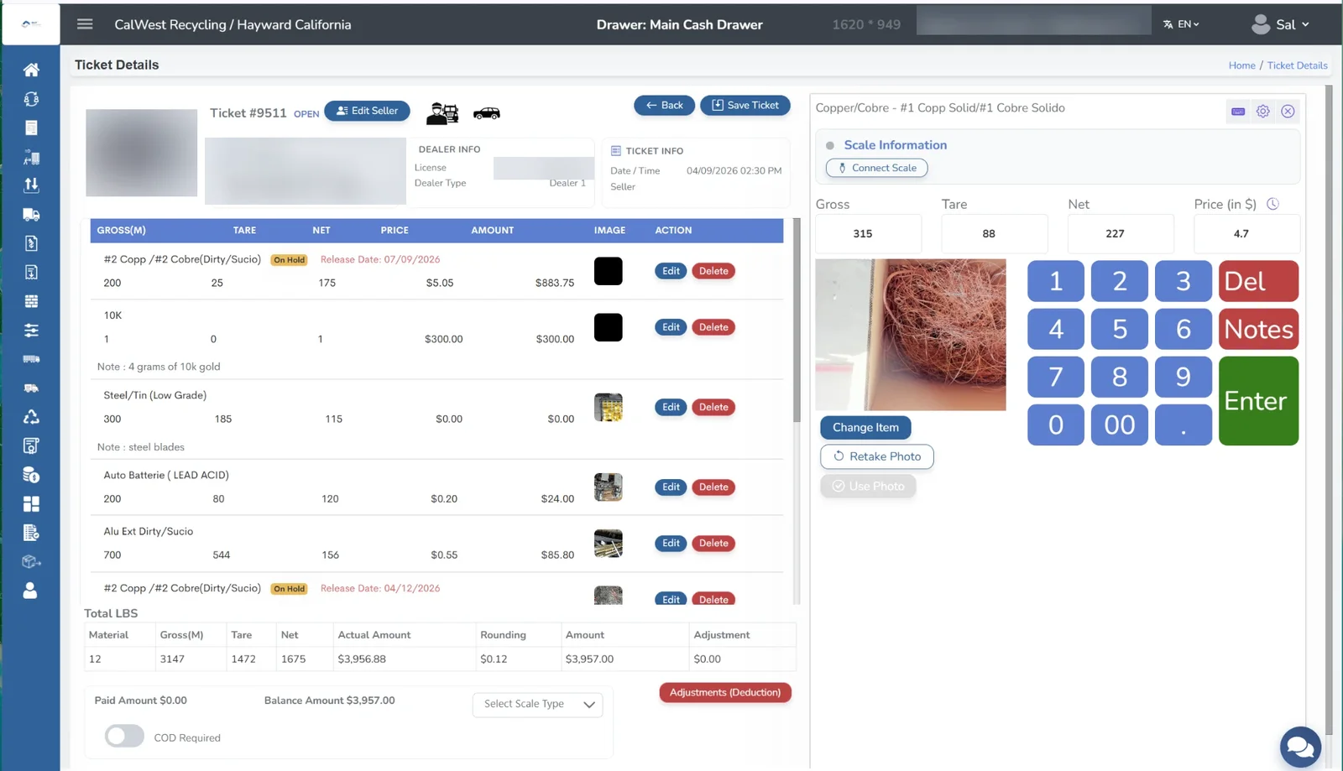Click the Price (in $) field

click(1247, 233)
